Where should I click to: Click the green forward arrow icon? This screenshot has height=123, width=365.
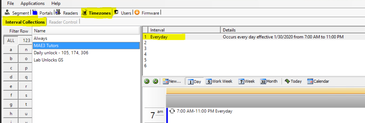coord(155,82)
